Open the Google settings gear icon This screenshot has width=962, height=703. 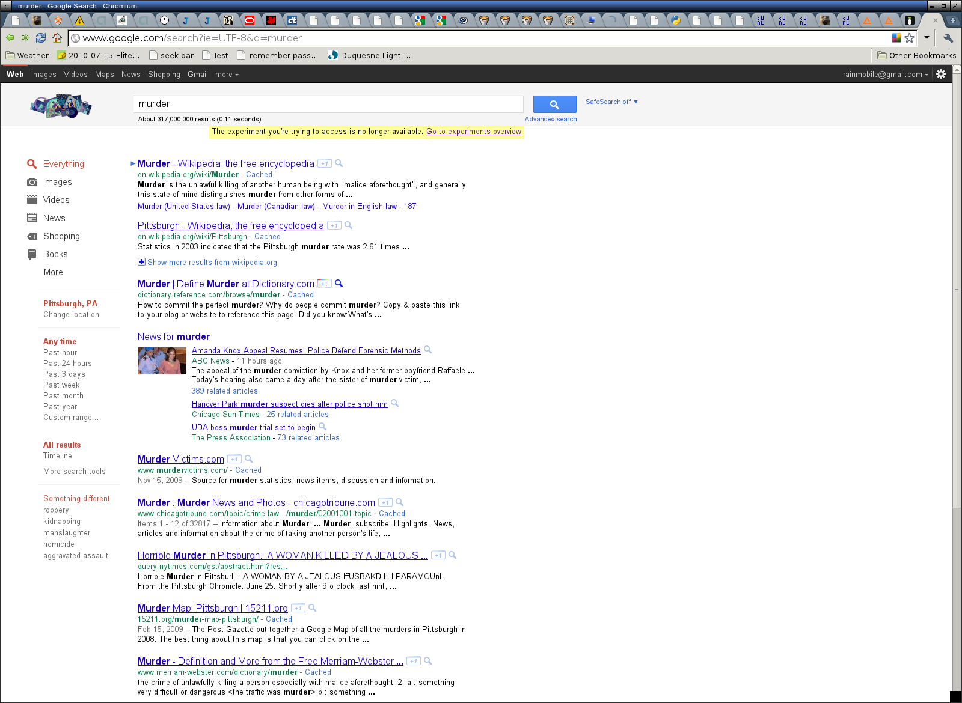click(941, 74)
